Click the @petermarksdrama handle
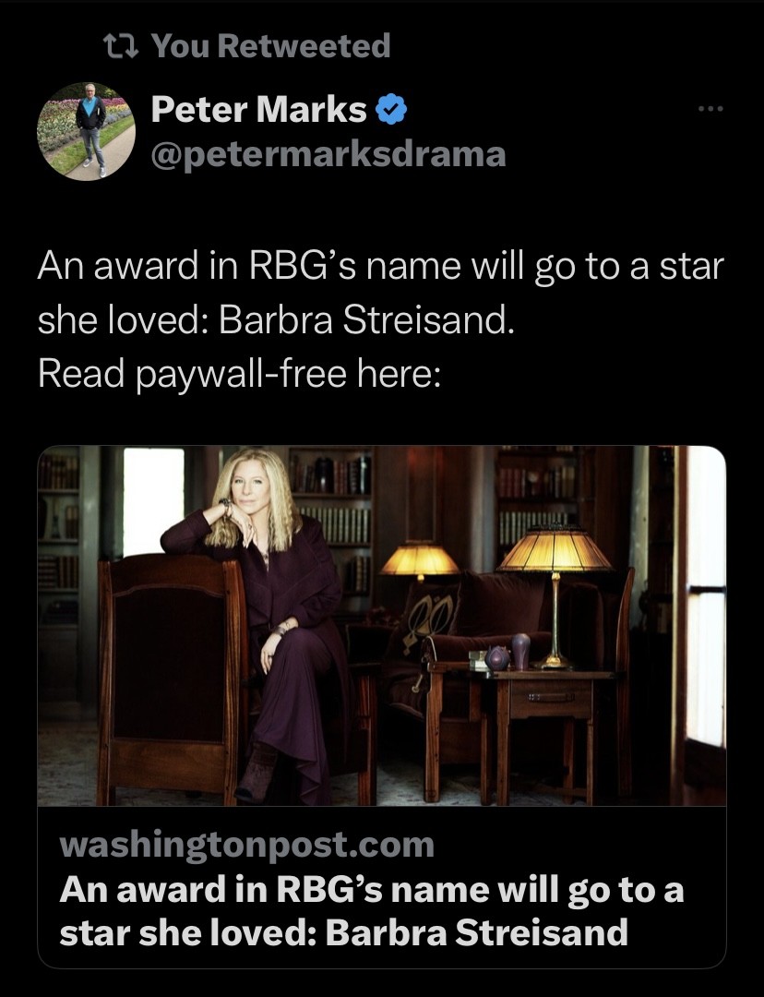This screenshot has width=764, height=997. 328,154
